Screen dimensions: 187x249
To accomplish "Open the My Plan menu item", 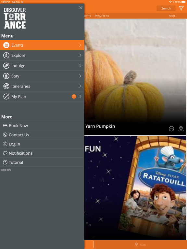I will [x=42, y=97].
